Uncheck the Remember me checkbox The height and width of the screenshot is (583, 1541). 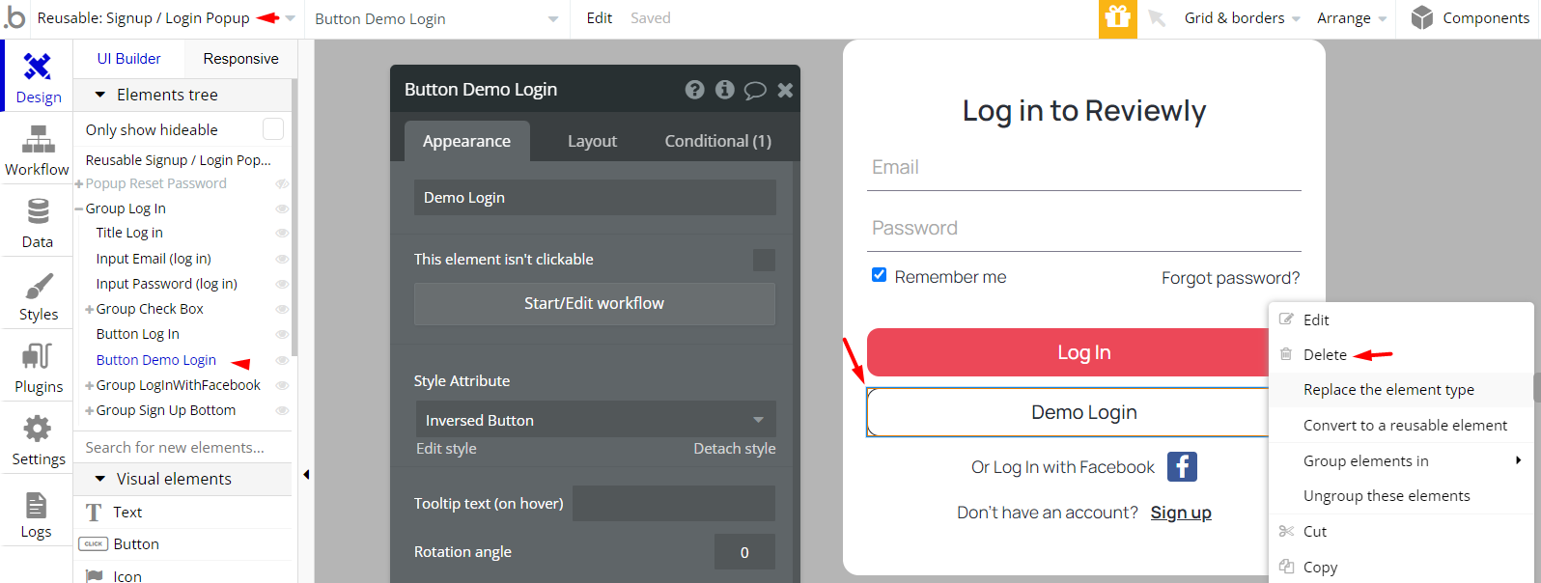pos(879,275)
